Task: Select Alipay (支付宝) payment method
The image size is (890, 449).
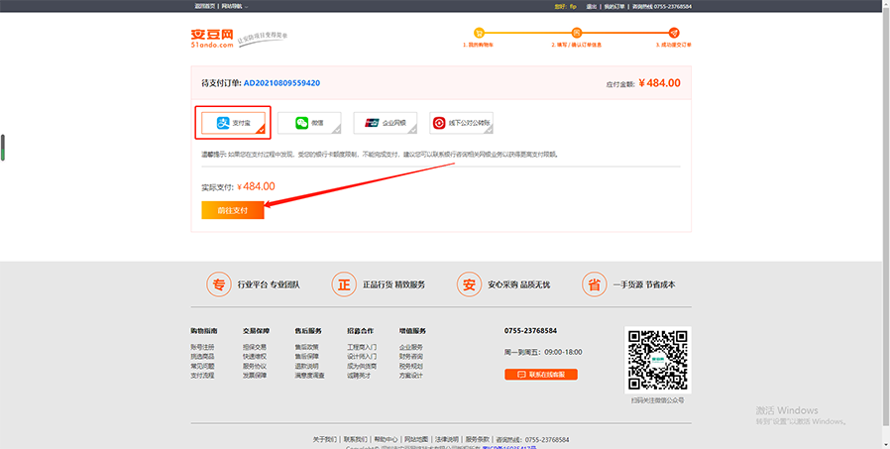Action: (x=233, y=123)
